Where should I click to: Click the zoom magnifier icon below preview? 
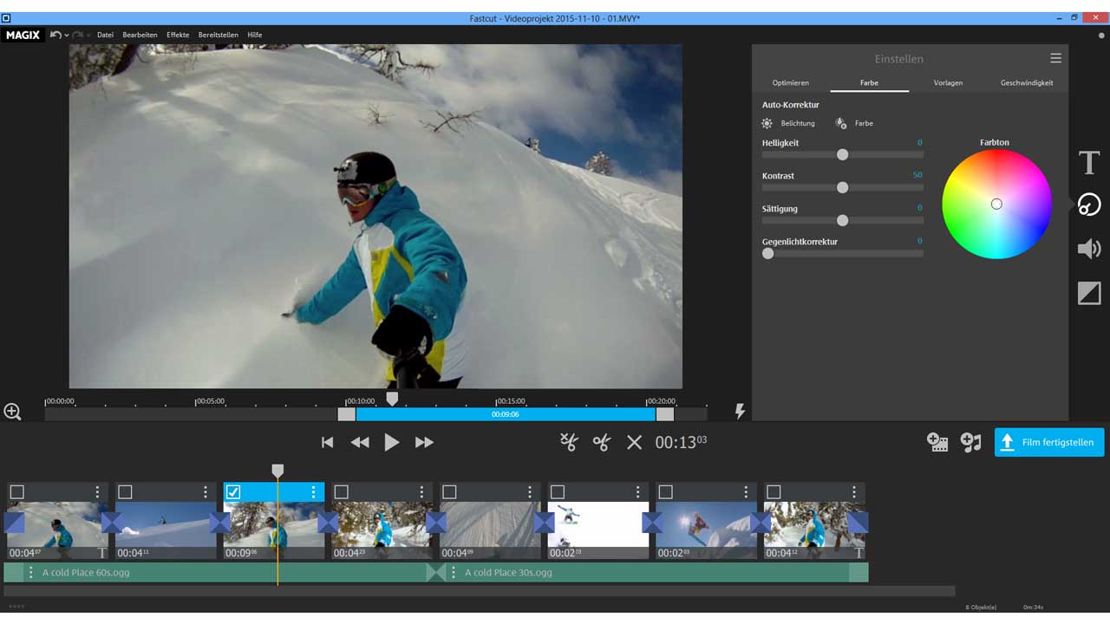pos(12,412)
